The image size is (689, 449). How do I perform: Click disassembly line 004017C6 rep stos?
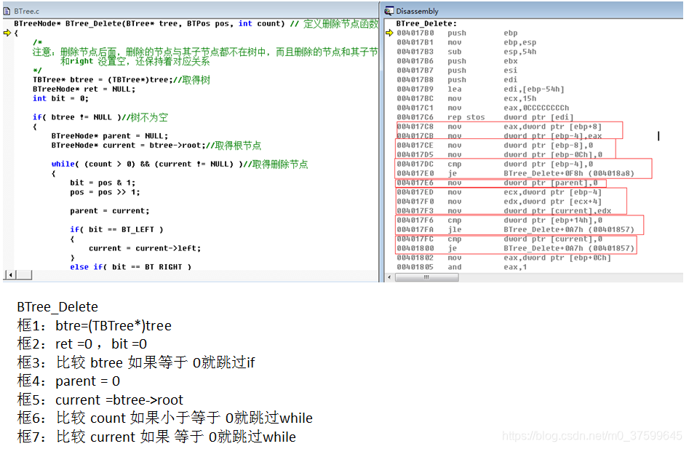[x=485, y=117]
